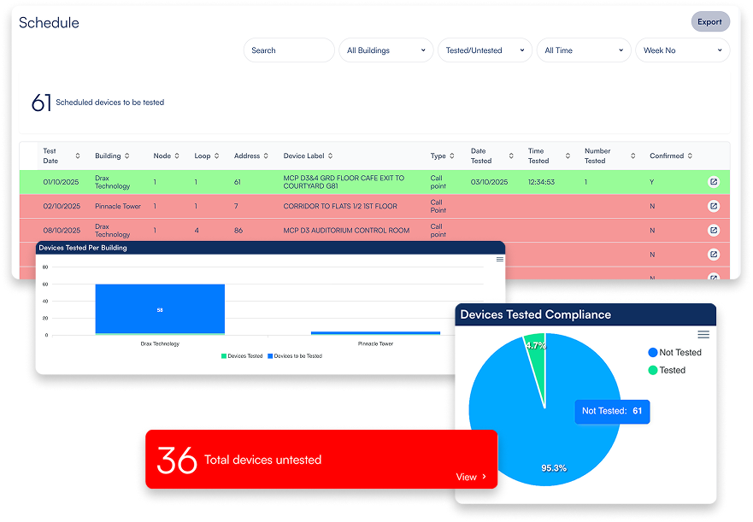Focus the Search input field
753x522 pixels.
tap(288, 50)
